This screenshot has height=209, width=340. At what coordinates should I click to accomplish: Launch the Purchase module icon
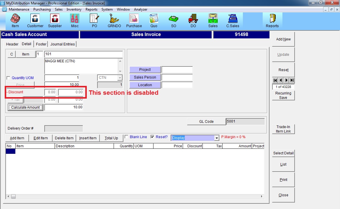click(134, 20)
